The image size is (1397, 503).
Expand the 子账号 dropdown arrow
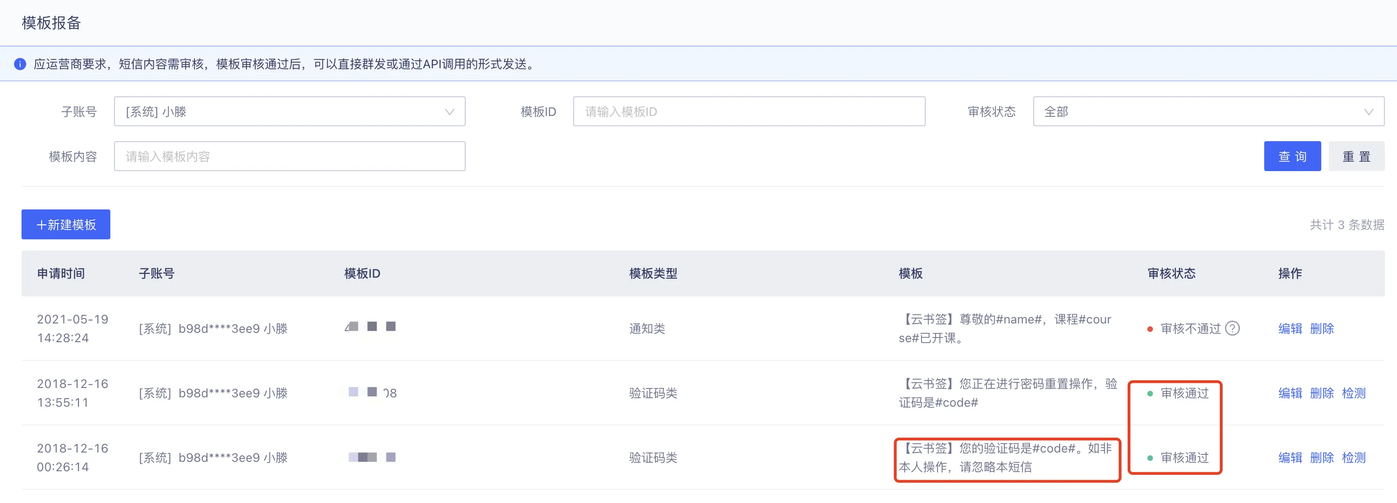[449, 112]
